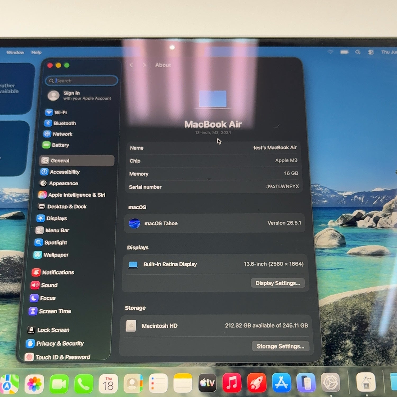Click the macOS Tahoe logo icon
Image resolution: width=397 pixels, height=397 pixels.
[134, 223]
